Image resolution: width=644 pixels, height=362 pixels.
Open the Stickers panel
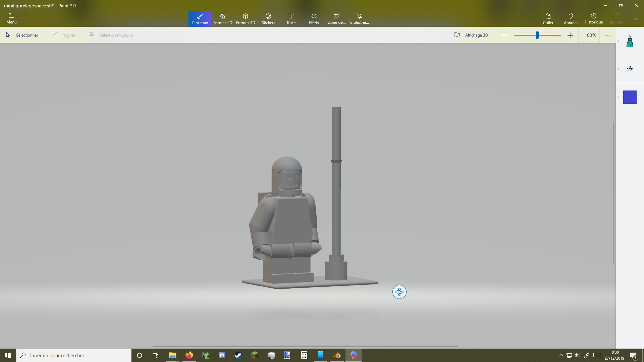point(268,18)
